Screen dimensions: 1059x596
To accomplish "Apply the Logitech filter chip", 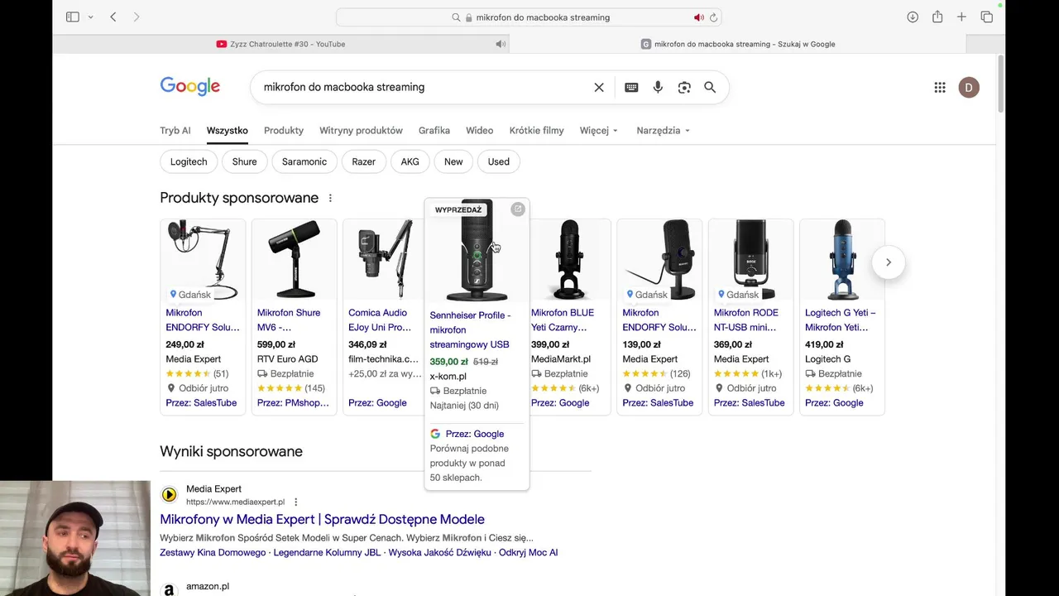I will click(189, 161).
